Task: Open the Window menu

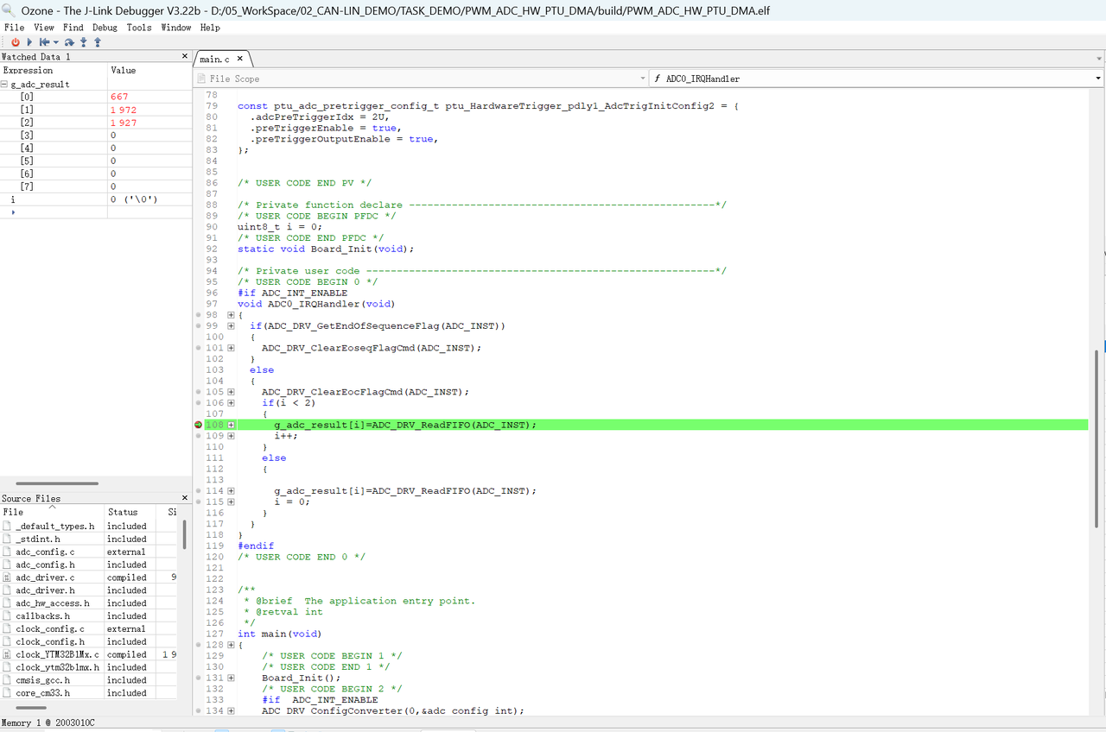Action: click(x=176, y=28)
